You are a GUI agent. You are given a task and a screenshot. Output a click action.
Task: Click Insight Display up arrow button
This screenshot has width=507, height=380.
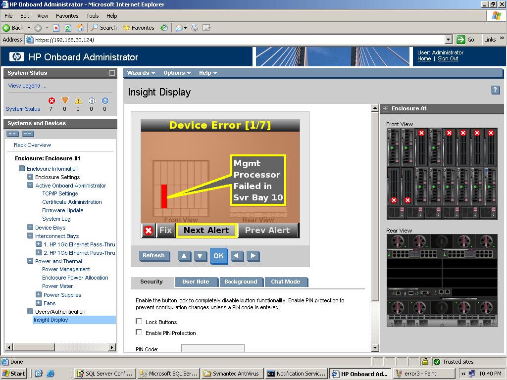tap(184, 256)
